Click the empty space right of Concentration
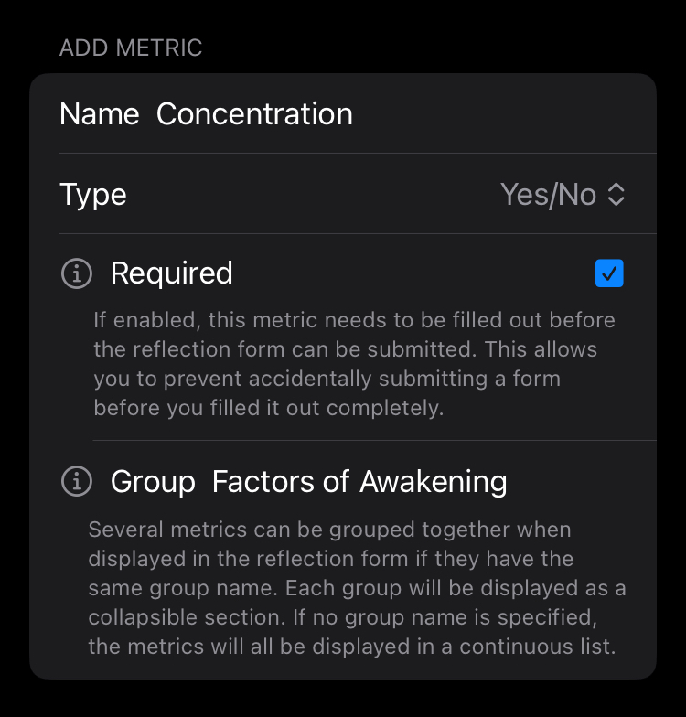Viewport: 686px width, 717px height. [503, 114]
